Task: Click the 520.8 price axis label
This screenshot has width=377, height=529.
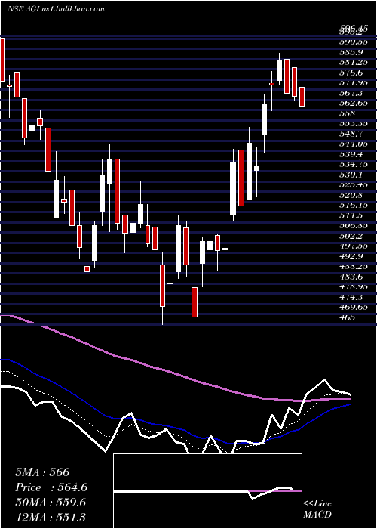Action: click(x=351, y=195)
